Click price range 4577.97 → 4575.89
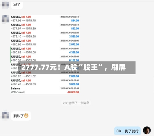The image size is (154, 136). [x=23, y=29]
